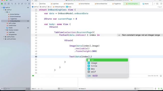Open the Symbol navigator icon
163x91 pixels.
[x=9, y=4]
